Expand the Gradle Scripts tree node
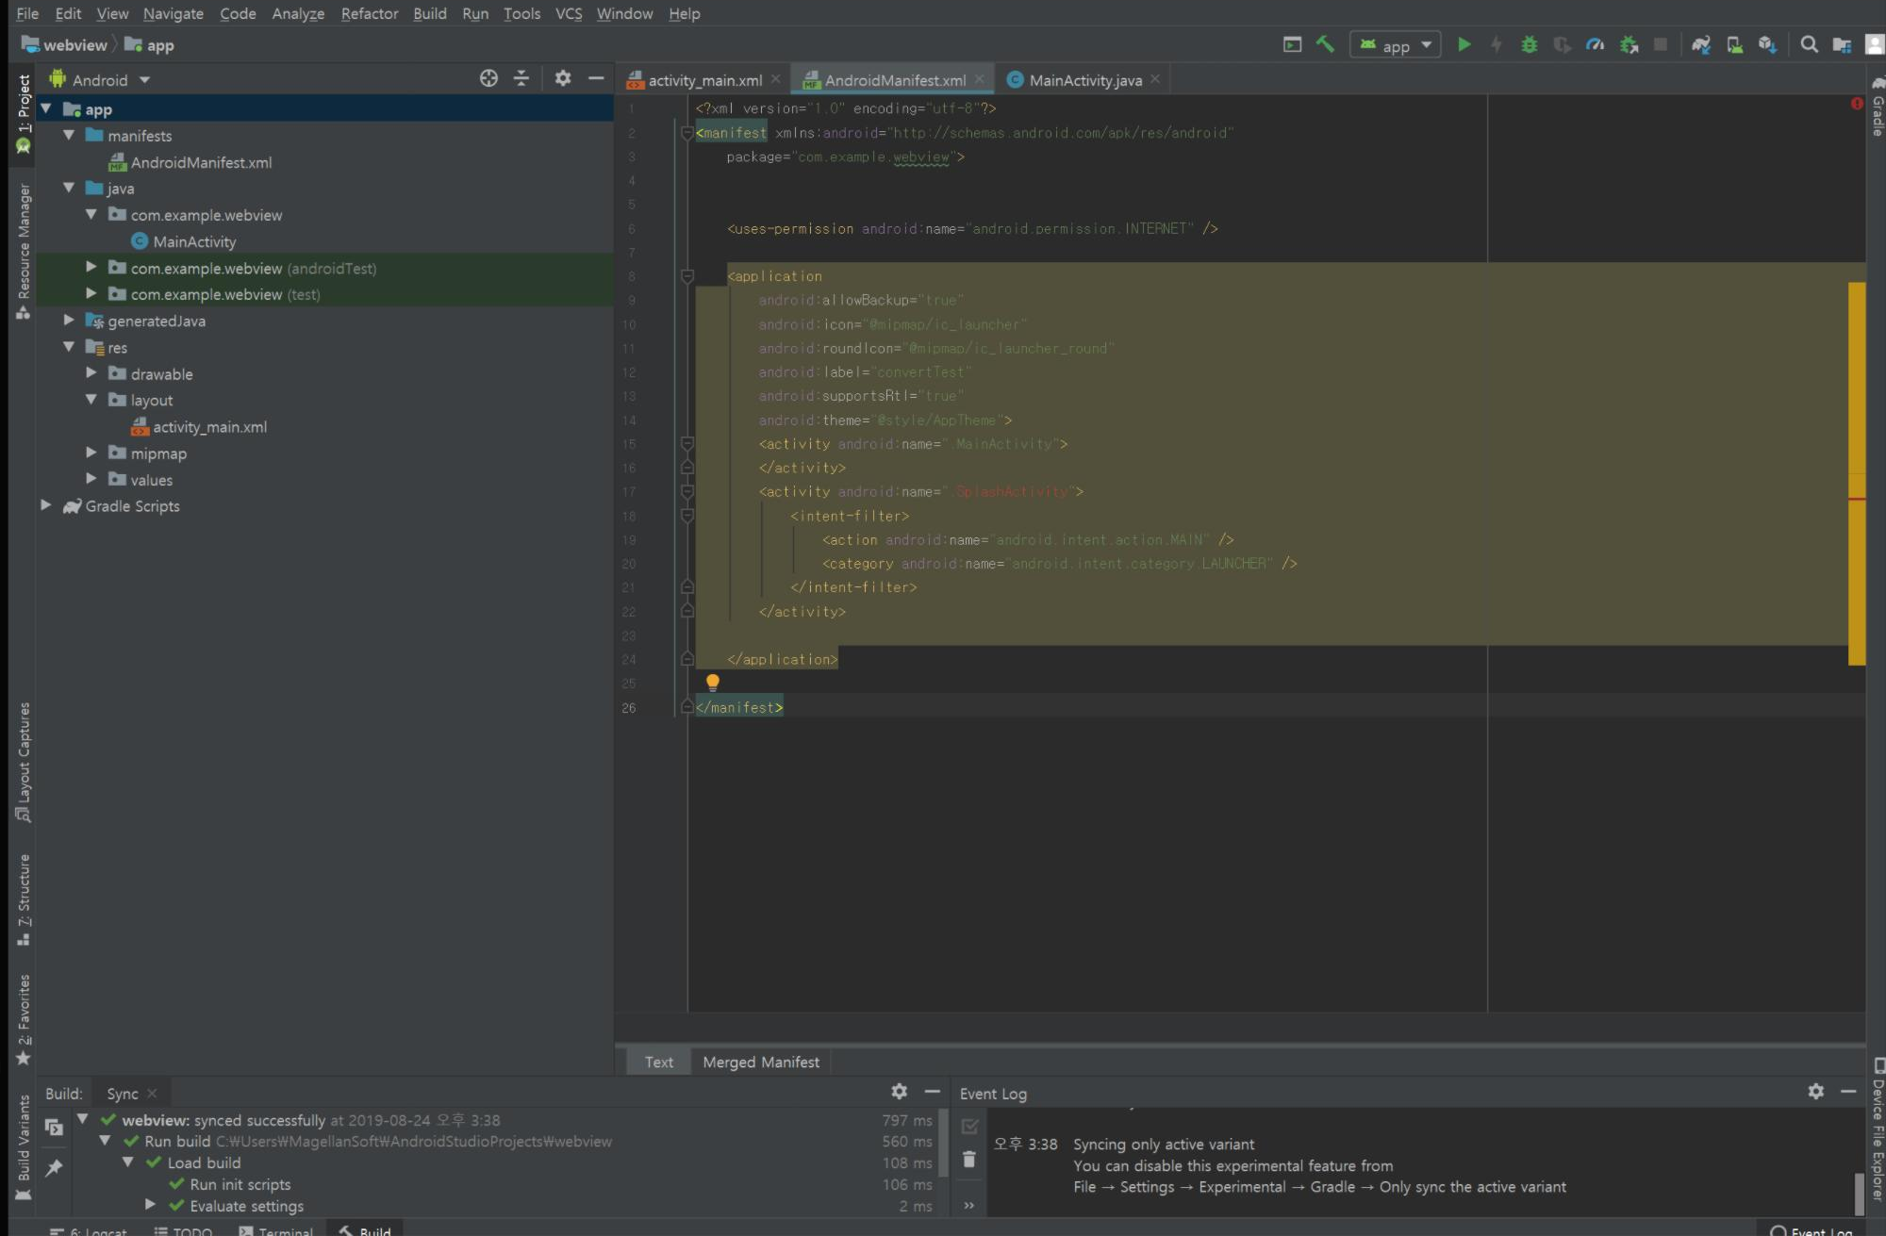 click(45, 505)
